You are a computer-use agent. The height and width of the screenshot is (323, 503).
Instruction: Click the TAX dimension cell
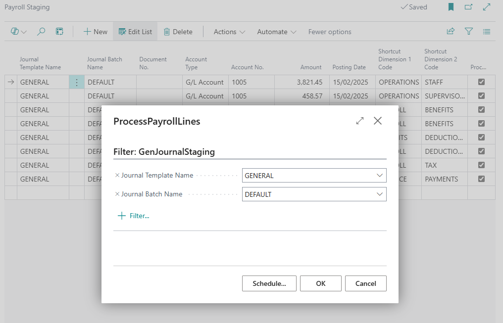[445, 165]
